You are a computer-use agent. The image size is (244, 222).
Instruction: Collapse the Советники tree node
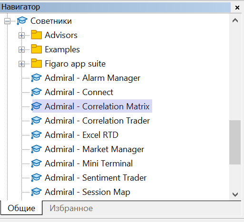7,21
